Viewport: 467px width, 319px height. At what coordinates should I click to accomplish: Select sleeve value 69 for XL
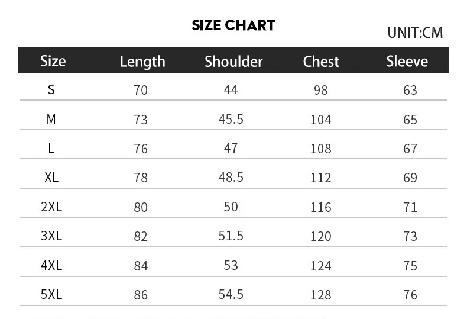pos(410,178)
